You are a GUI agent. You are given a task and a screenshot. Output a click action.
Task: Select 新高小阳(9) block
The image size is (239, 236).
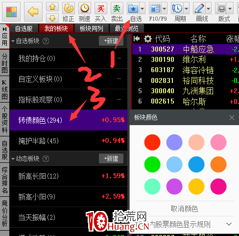(x=69, y=197)
